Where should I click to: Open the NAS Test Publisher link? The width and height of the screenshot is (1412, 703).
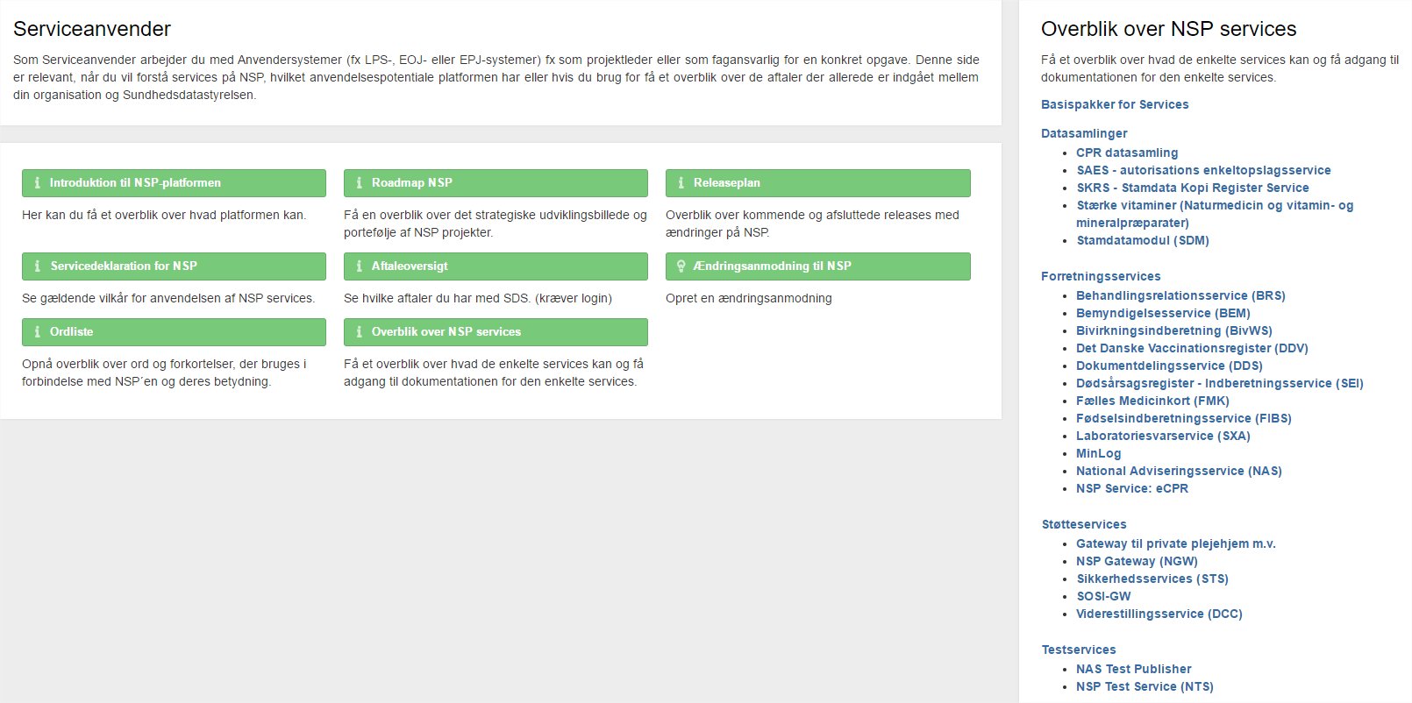pyautogui.click(x=1133, y=669)
